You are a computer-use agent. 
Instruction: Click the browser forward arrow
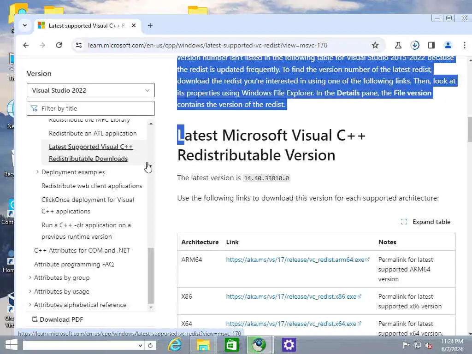point(42,45)
